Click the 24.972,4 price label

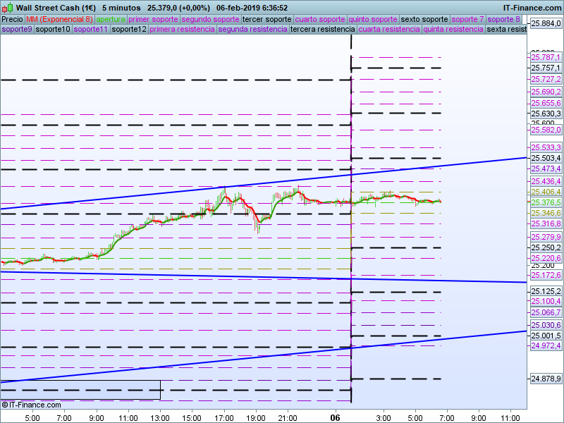(x=546, y=345)
